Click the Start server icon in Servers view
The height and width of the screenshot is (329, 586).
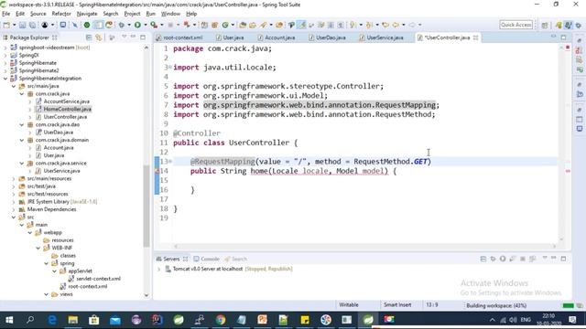(x=503, y=259)
